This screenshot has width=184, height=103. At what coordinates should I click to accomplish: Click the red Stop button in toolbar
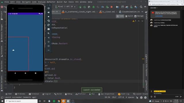[112, 7]
